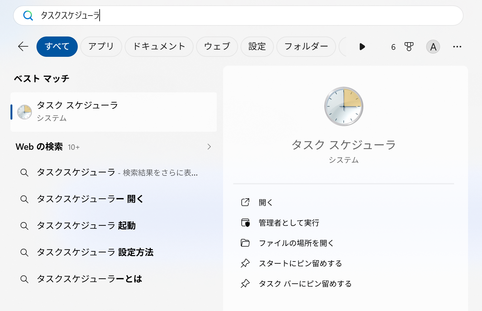Screen dimensions: 482x311
Task: Click the タスク スケジューラ title in details pane
Action: [344, 145]
